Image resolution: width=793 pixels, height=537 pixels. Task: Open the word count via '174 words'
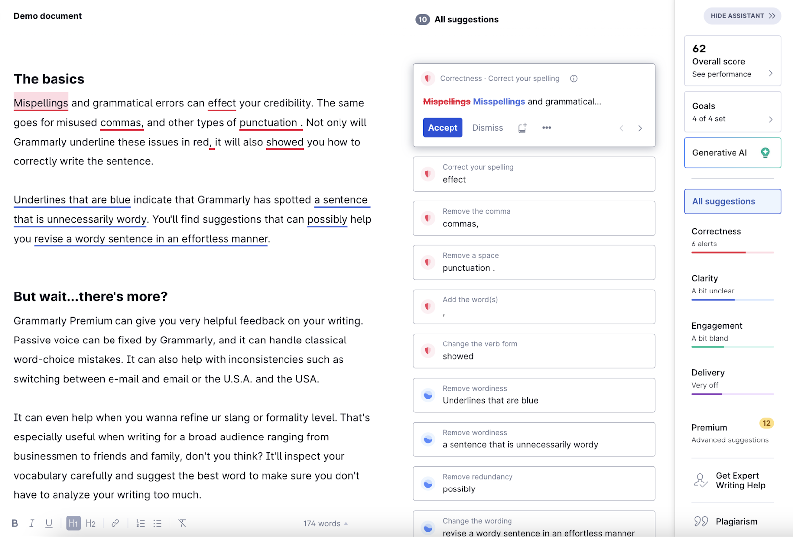pos(321,523)
